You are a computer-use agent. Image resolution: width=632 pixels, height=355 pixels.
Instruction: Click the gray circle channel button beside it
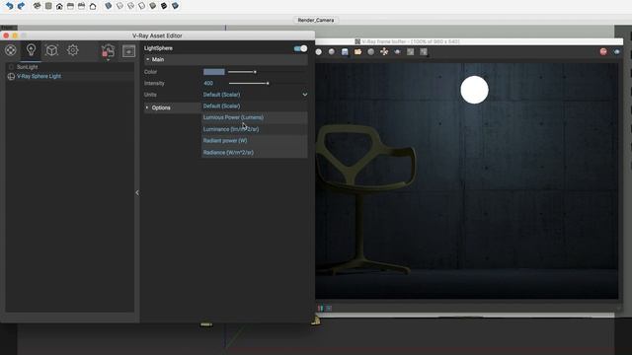tap(332, 51)
